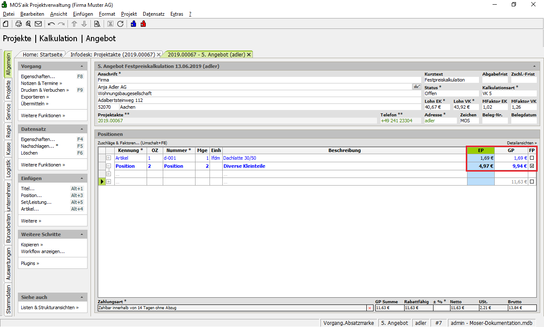
Task: Open print preview from the toolbar
Action: tap(28, 24)
